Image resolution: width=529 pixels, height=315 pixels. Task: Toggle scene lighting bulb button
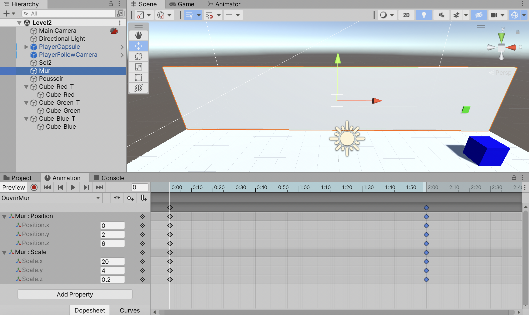click(424, 15)
